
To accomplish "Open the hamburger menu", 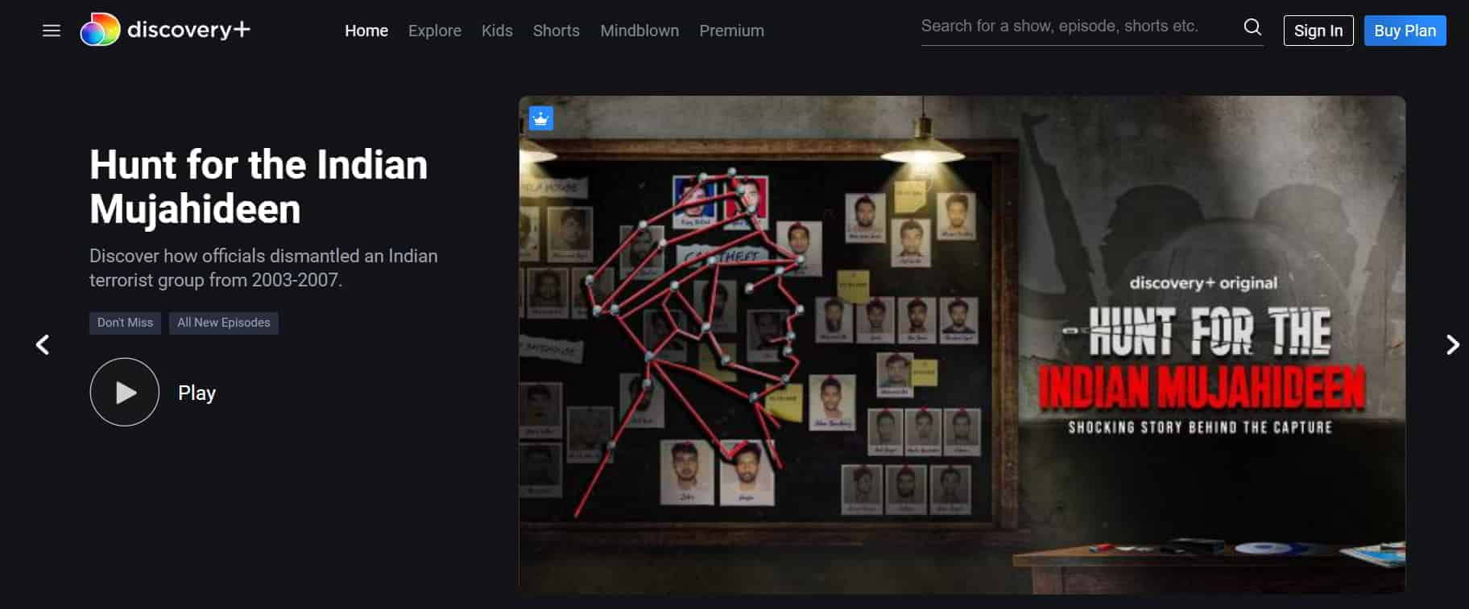I will (52, 31).
